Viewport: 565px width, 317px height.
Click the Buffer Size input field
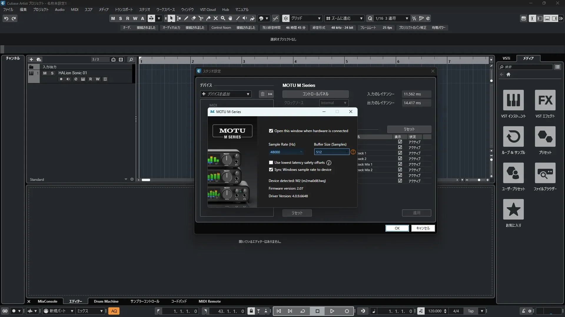tap(331, 152)
